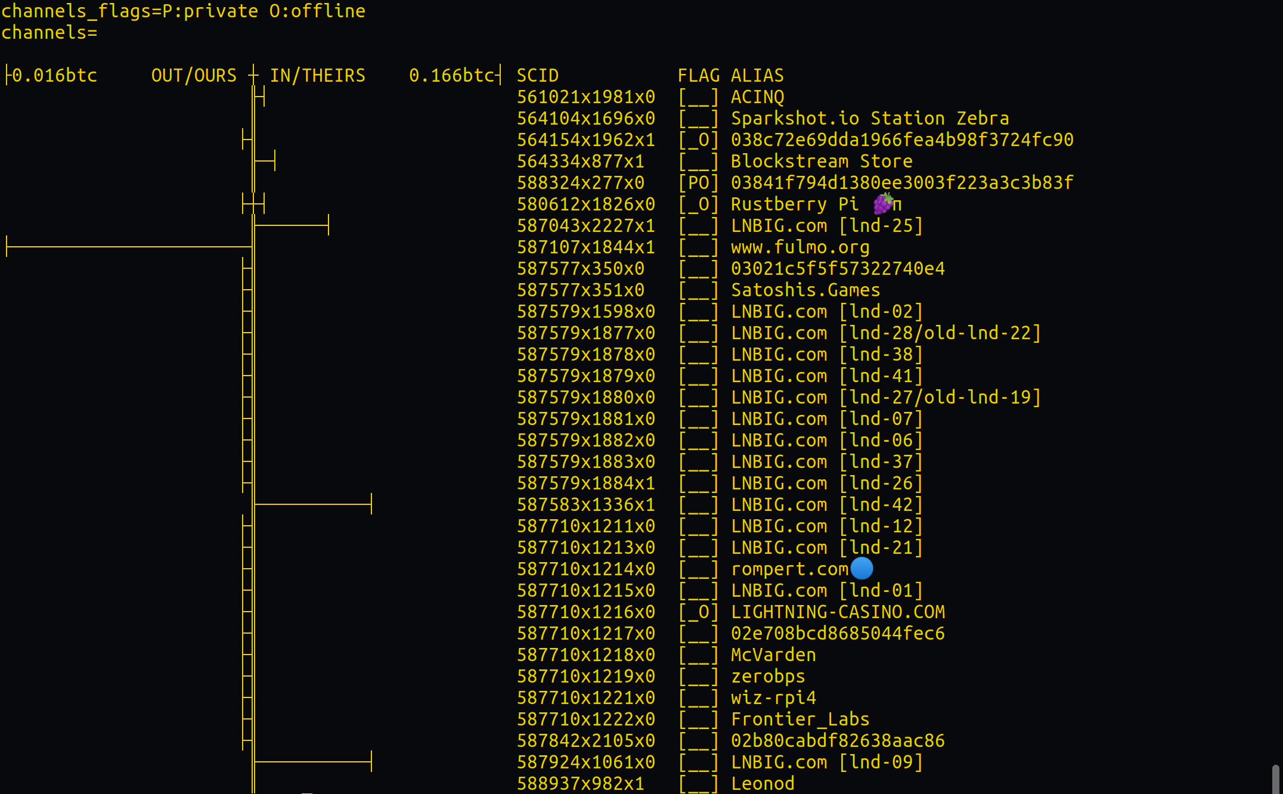
Task: Click the Blockstream Store alias
Action: [821, 161]
